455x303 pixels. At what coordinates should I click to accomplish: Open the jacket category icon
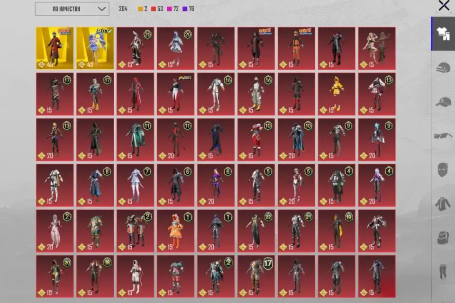(443, 203)
